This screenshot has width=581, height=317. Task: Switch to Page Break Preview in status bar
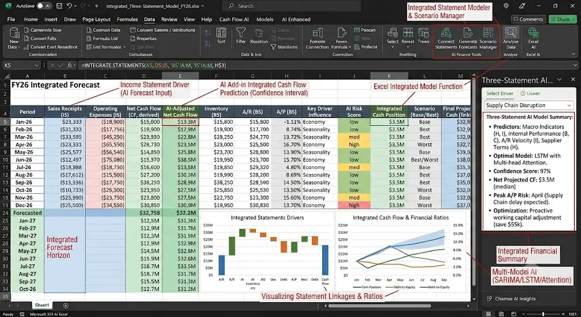coord(513,314)
